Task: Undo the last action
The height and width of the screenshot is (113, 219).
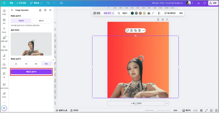Action: coord(48,3)
